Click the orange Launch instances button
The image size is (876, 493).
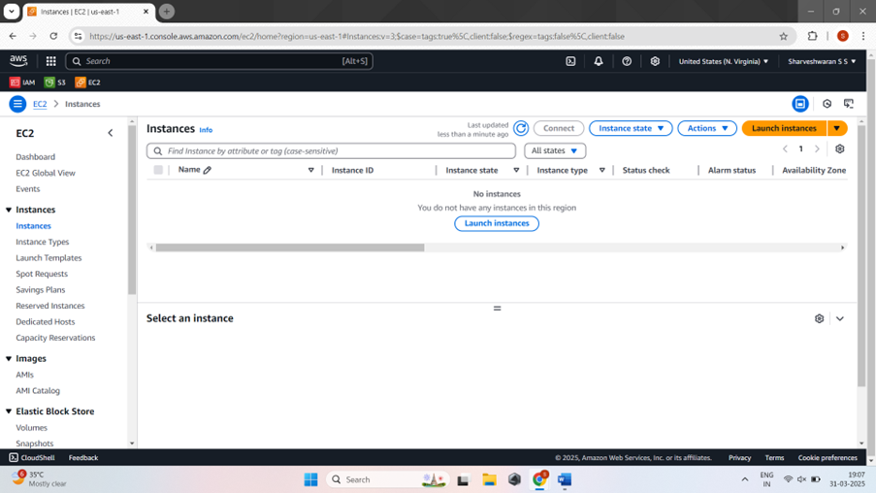click(784, 128)
